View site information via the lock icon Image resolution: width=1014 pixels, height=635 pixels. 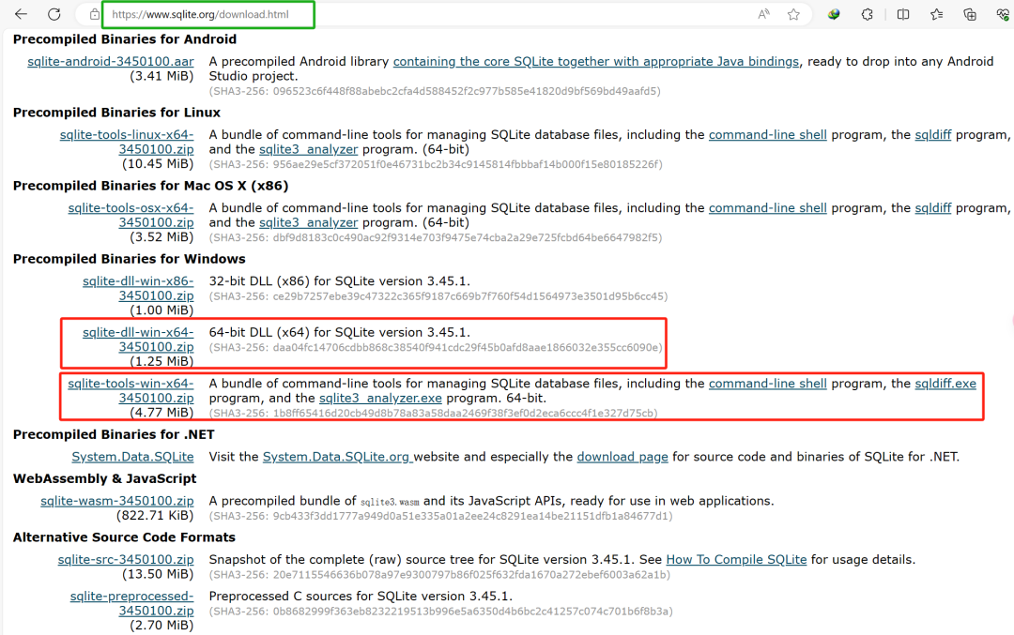pos(95,14)
